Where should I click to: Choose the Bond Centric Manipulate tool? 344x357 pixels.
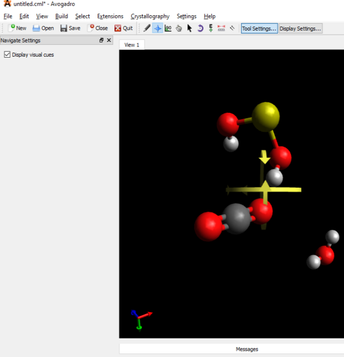(x=168, y=29)
